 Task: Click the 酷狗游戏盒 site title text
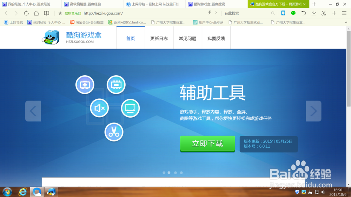pos(84,35)
